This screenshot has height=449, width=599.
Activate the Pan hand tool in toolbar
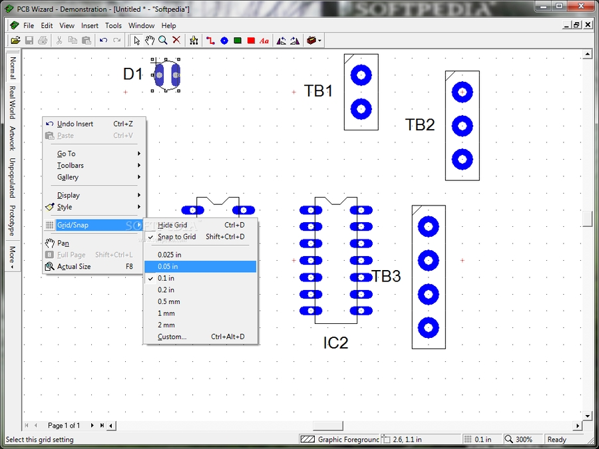[150, 41]
